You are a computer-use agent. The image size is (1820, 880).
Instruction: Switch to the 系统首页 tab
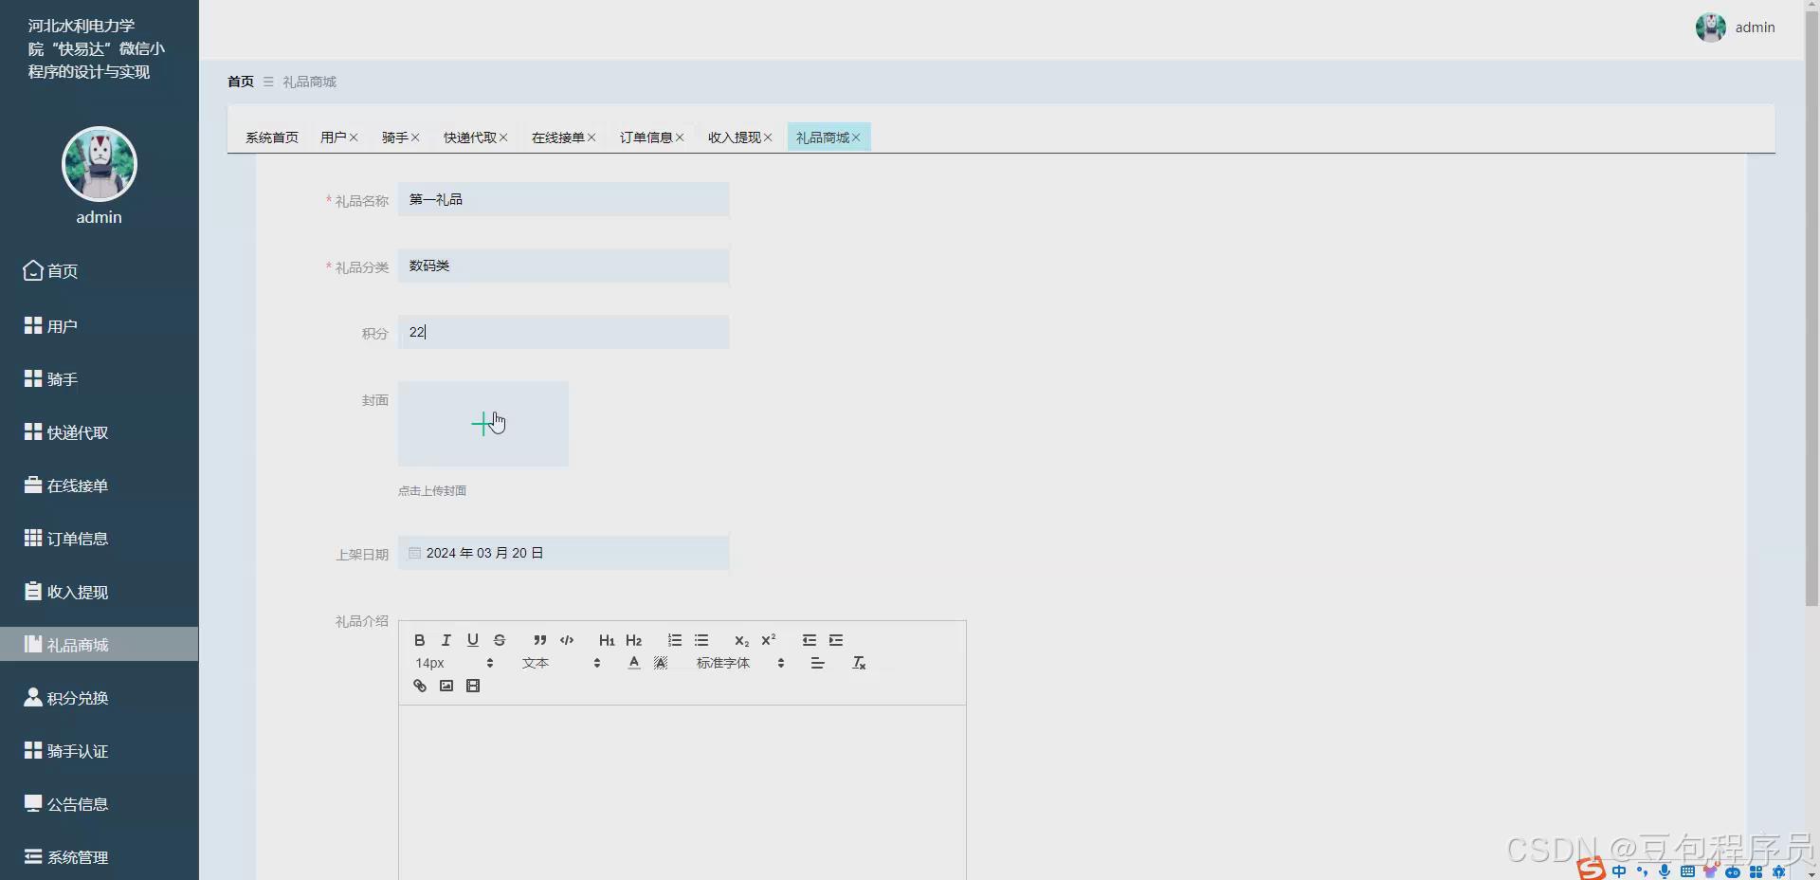[272, 137]
